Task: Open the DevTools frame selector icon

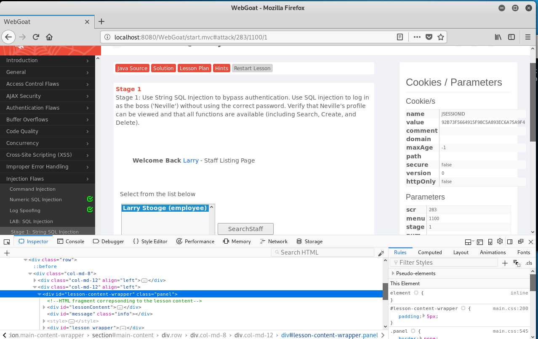Action: pyautogui.click(x=468, y=242)
